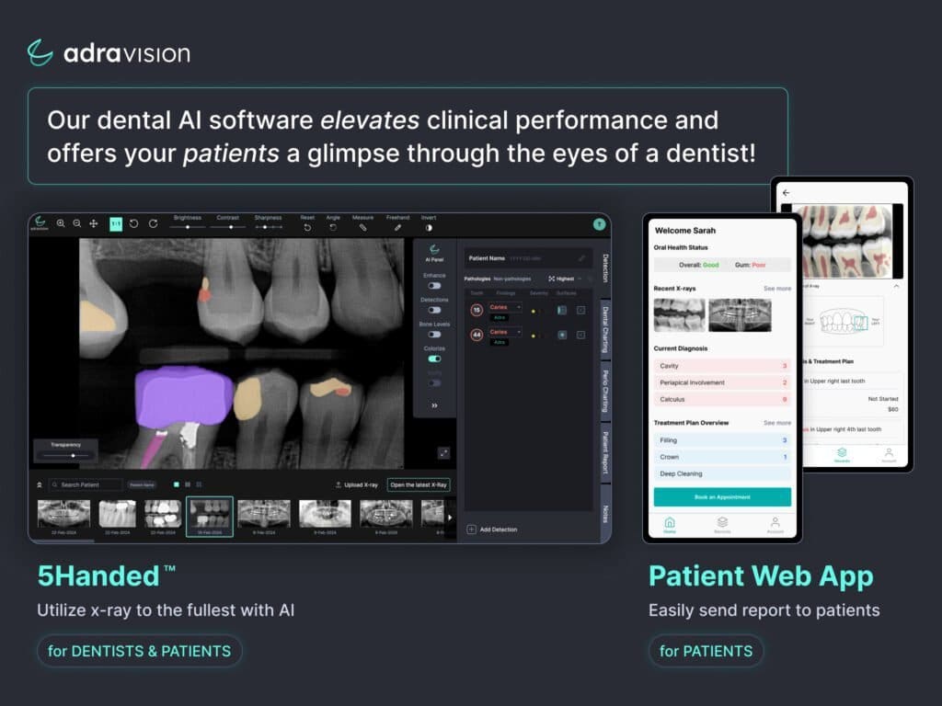Switch to the Pathologies tab
The height and width of the screenshot is (706, 942).
click(477, 279)
